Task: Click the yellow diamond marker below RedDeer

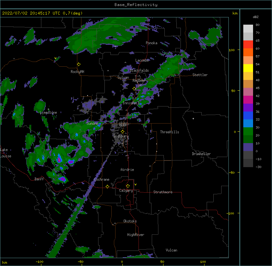Action: [134, 89]
